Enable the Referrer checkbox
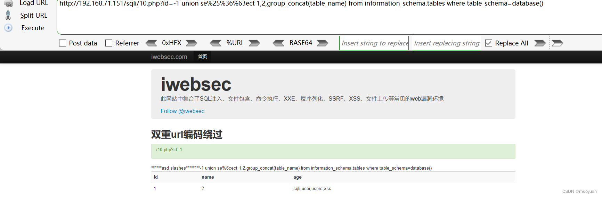Image resolution: width=602 pixels, height=197 pixels. 109,43
